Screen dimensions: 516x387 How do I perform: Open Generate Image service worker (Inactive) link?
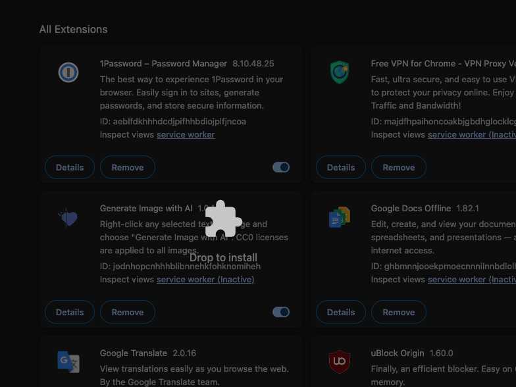205,279
